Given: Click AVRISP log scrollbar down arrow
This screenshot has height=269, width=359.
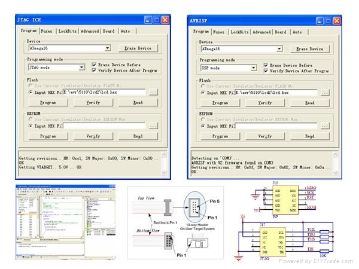Looking at the screenshot, I should [x=336, y=173].
